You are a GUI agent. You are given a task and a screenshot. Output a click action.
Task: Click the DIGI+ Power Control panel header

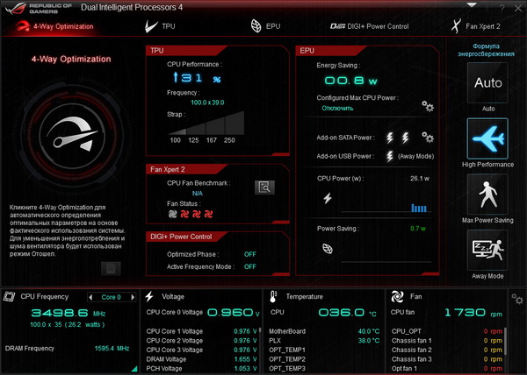click(186, 237)
